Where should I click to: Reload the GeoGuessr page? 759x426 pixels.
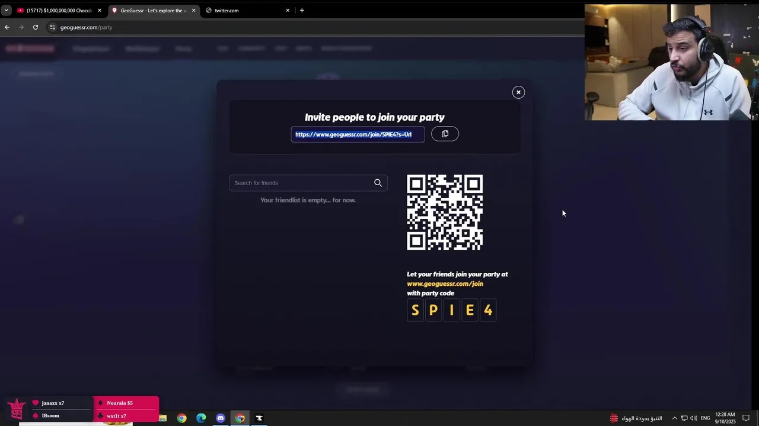(x=36, y=27)
